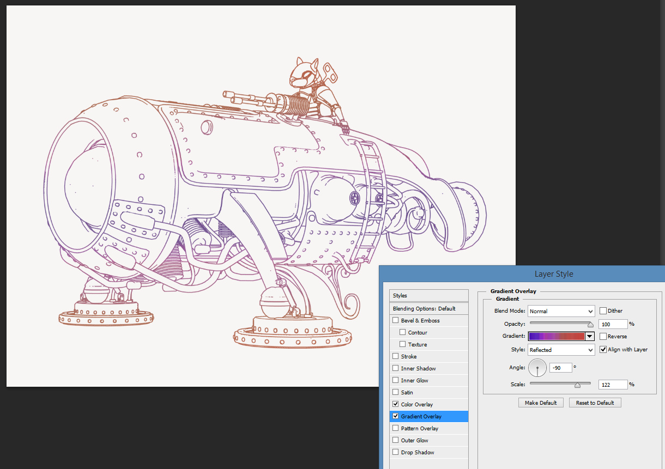This screenshot has height=469, width=665.
Task: Enable the Outer Glow checkbox
Action: (396, 441)
